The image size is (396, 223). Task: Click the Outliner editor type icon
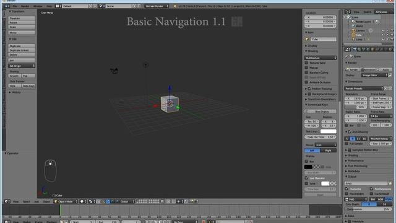pos(347,12)
